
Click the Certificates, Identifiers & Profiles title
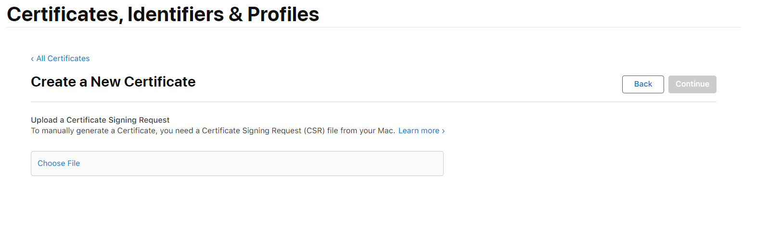click(x=163, y=14)
